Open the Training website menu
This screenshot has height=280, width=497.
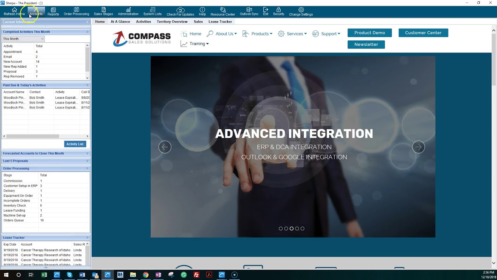195,44
